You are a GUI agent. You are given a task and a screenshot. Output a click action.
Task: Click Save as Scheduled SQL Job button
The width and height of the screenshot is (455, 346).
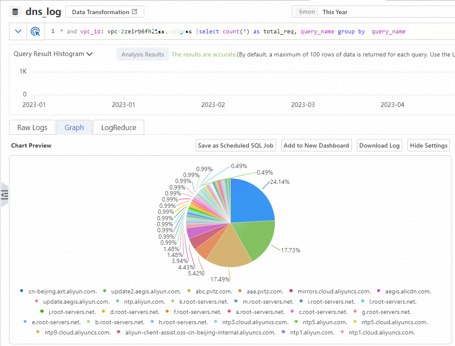(x=235, y=145)
